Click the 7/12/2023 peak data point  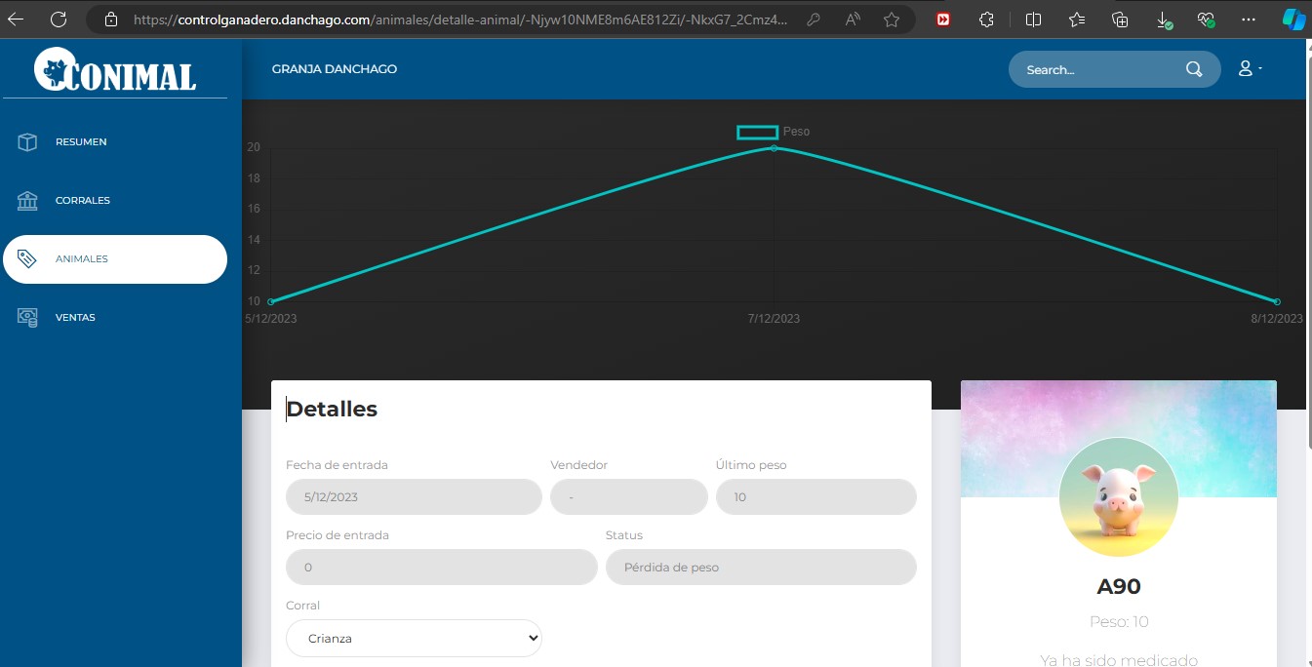pos(774,148)
